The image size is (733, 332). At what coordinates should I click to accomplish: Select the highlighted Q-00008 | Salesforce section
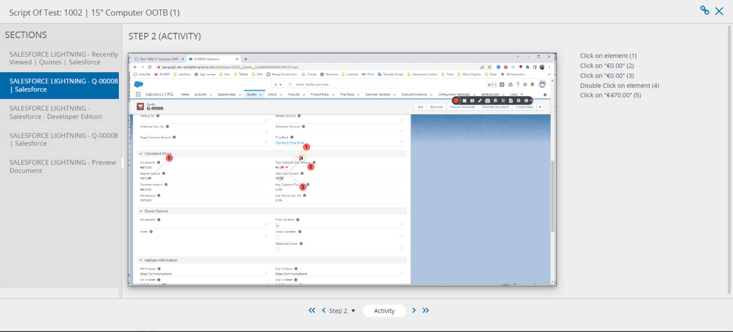pos(60,85)
